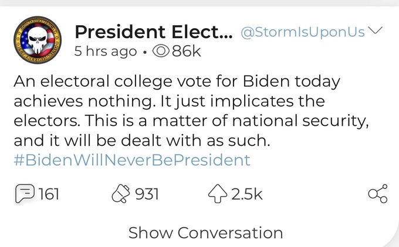Viewport: 399px width, 247px height.
Task: Select the post body text paragraph
Action: (x=191, y=111)
